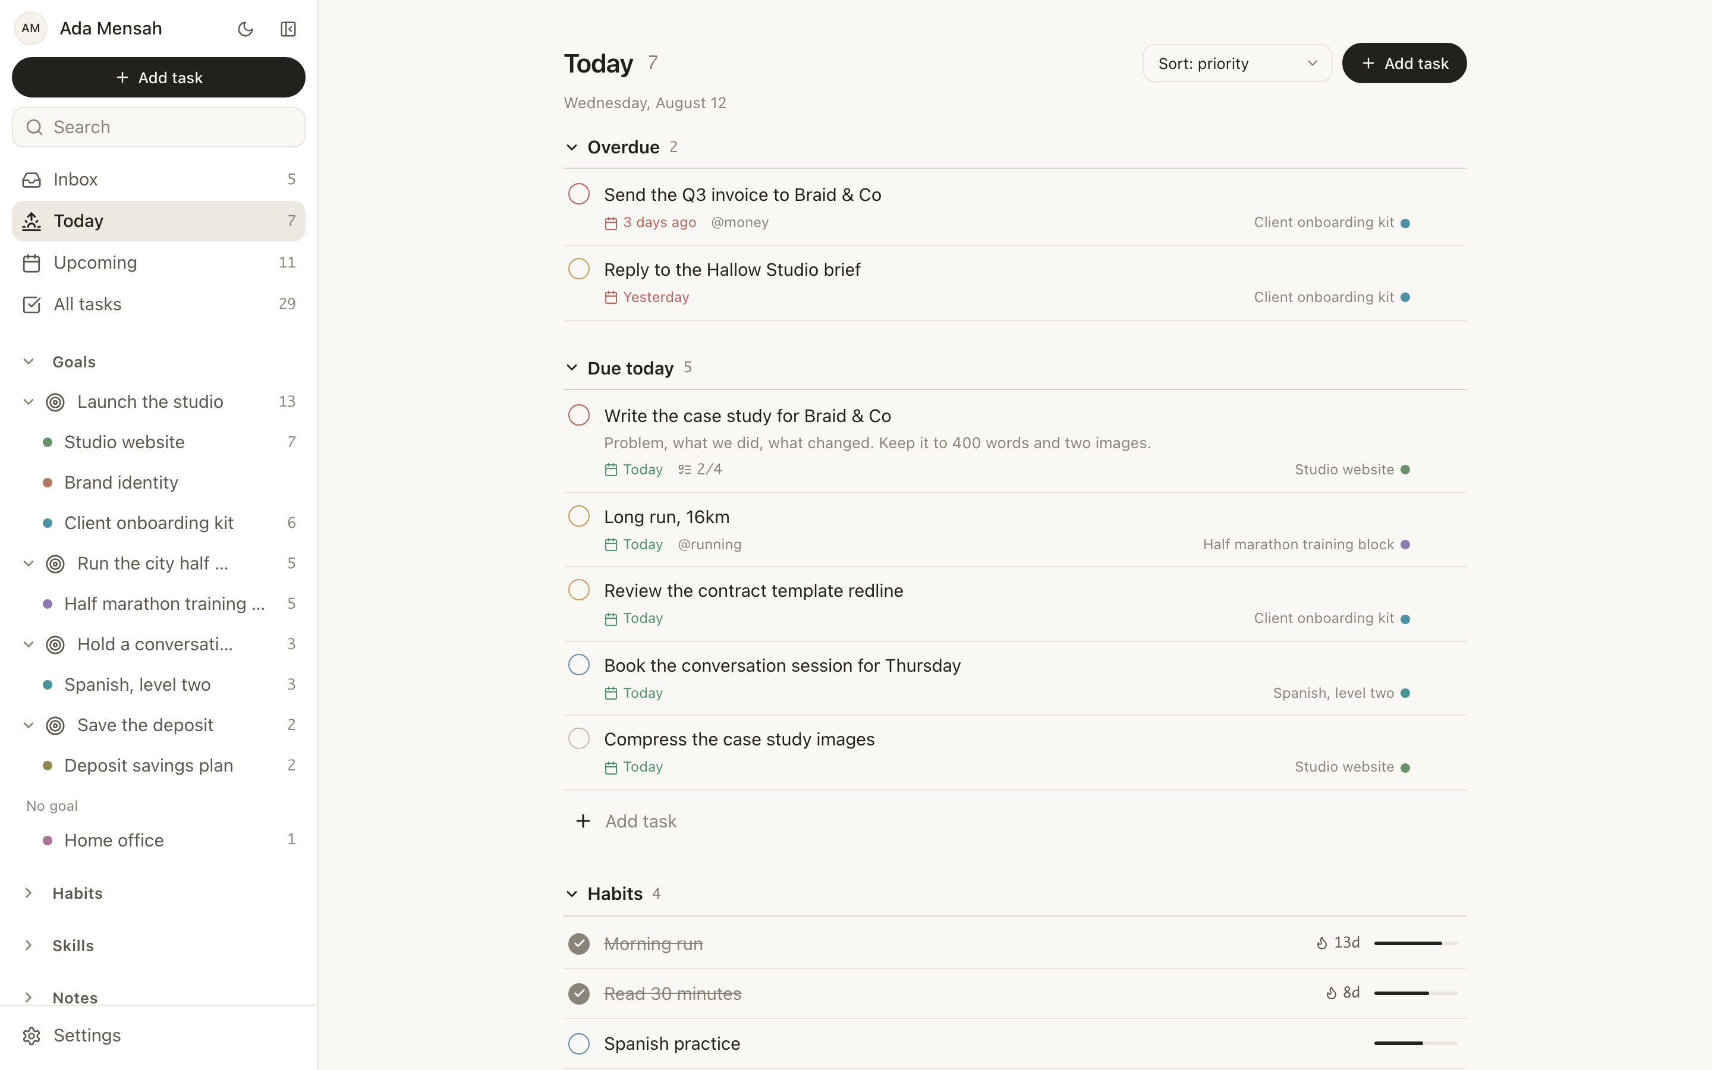This screenshot has height=1070, width=1712.
Task: Click the All tasks checkbox icon
Action: (x=31, y=304)
